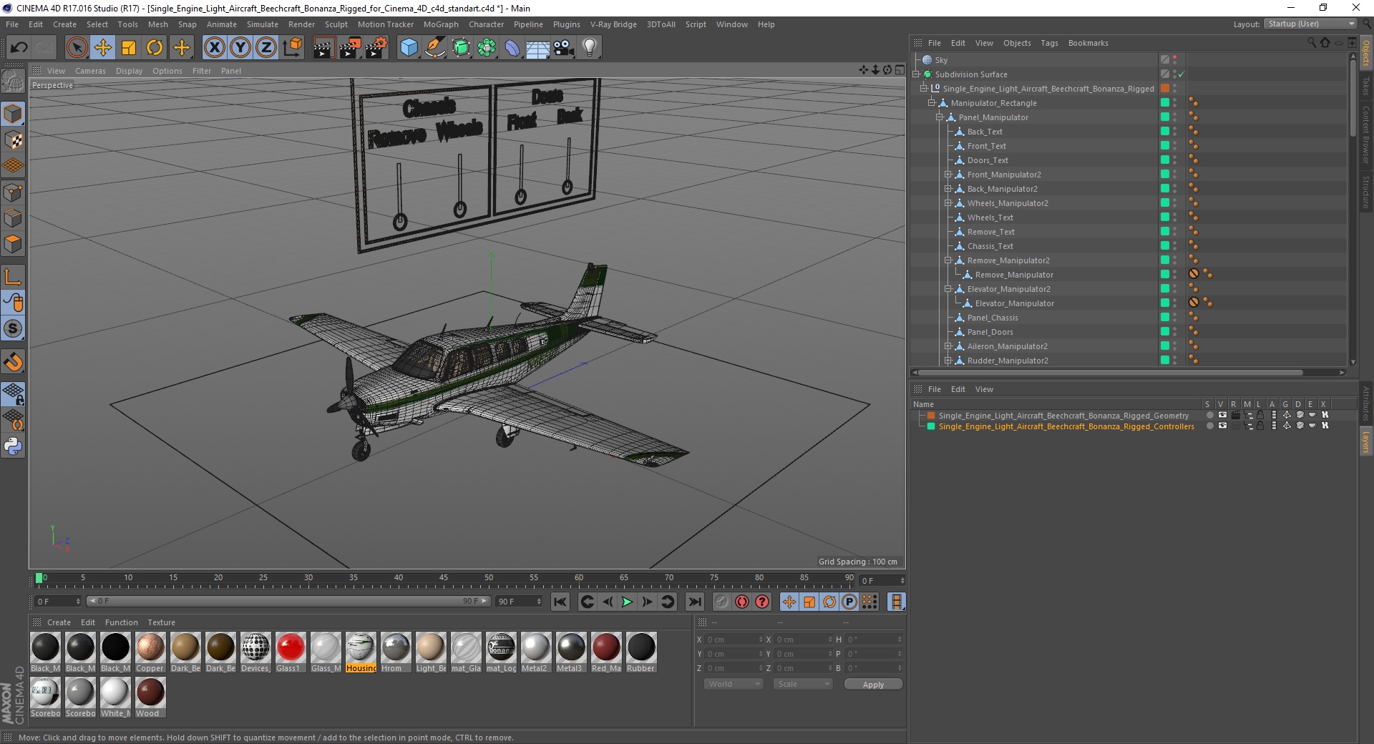This screenshot has height=744, width=1374.
Task: Open Material Manager Create menu
Action: point(59,622)
